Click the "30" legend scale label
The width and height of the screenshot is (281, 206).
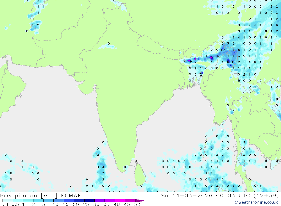click(x=96, y=204)
